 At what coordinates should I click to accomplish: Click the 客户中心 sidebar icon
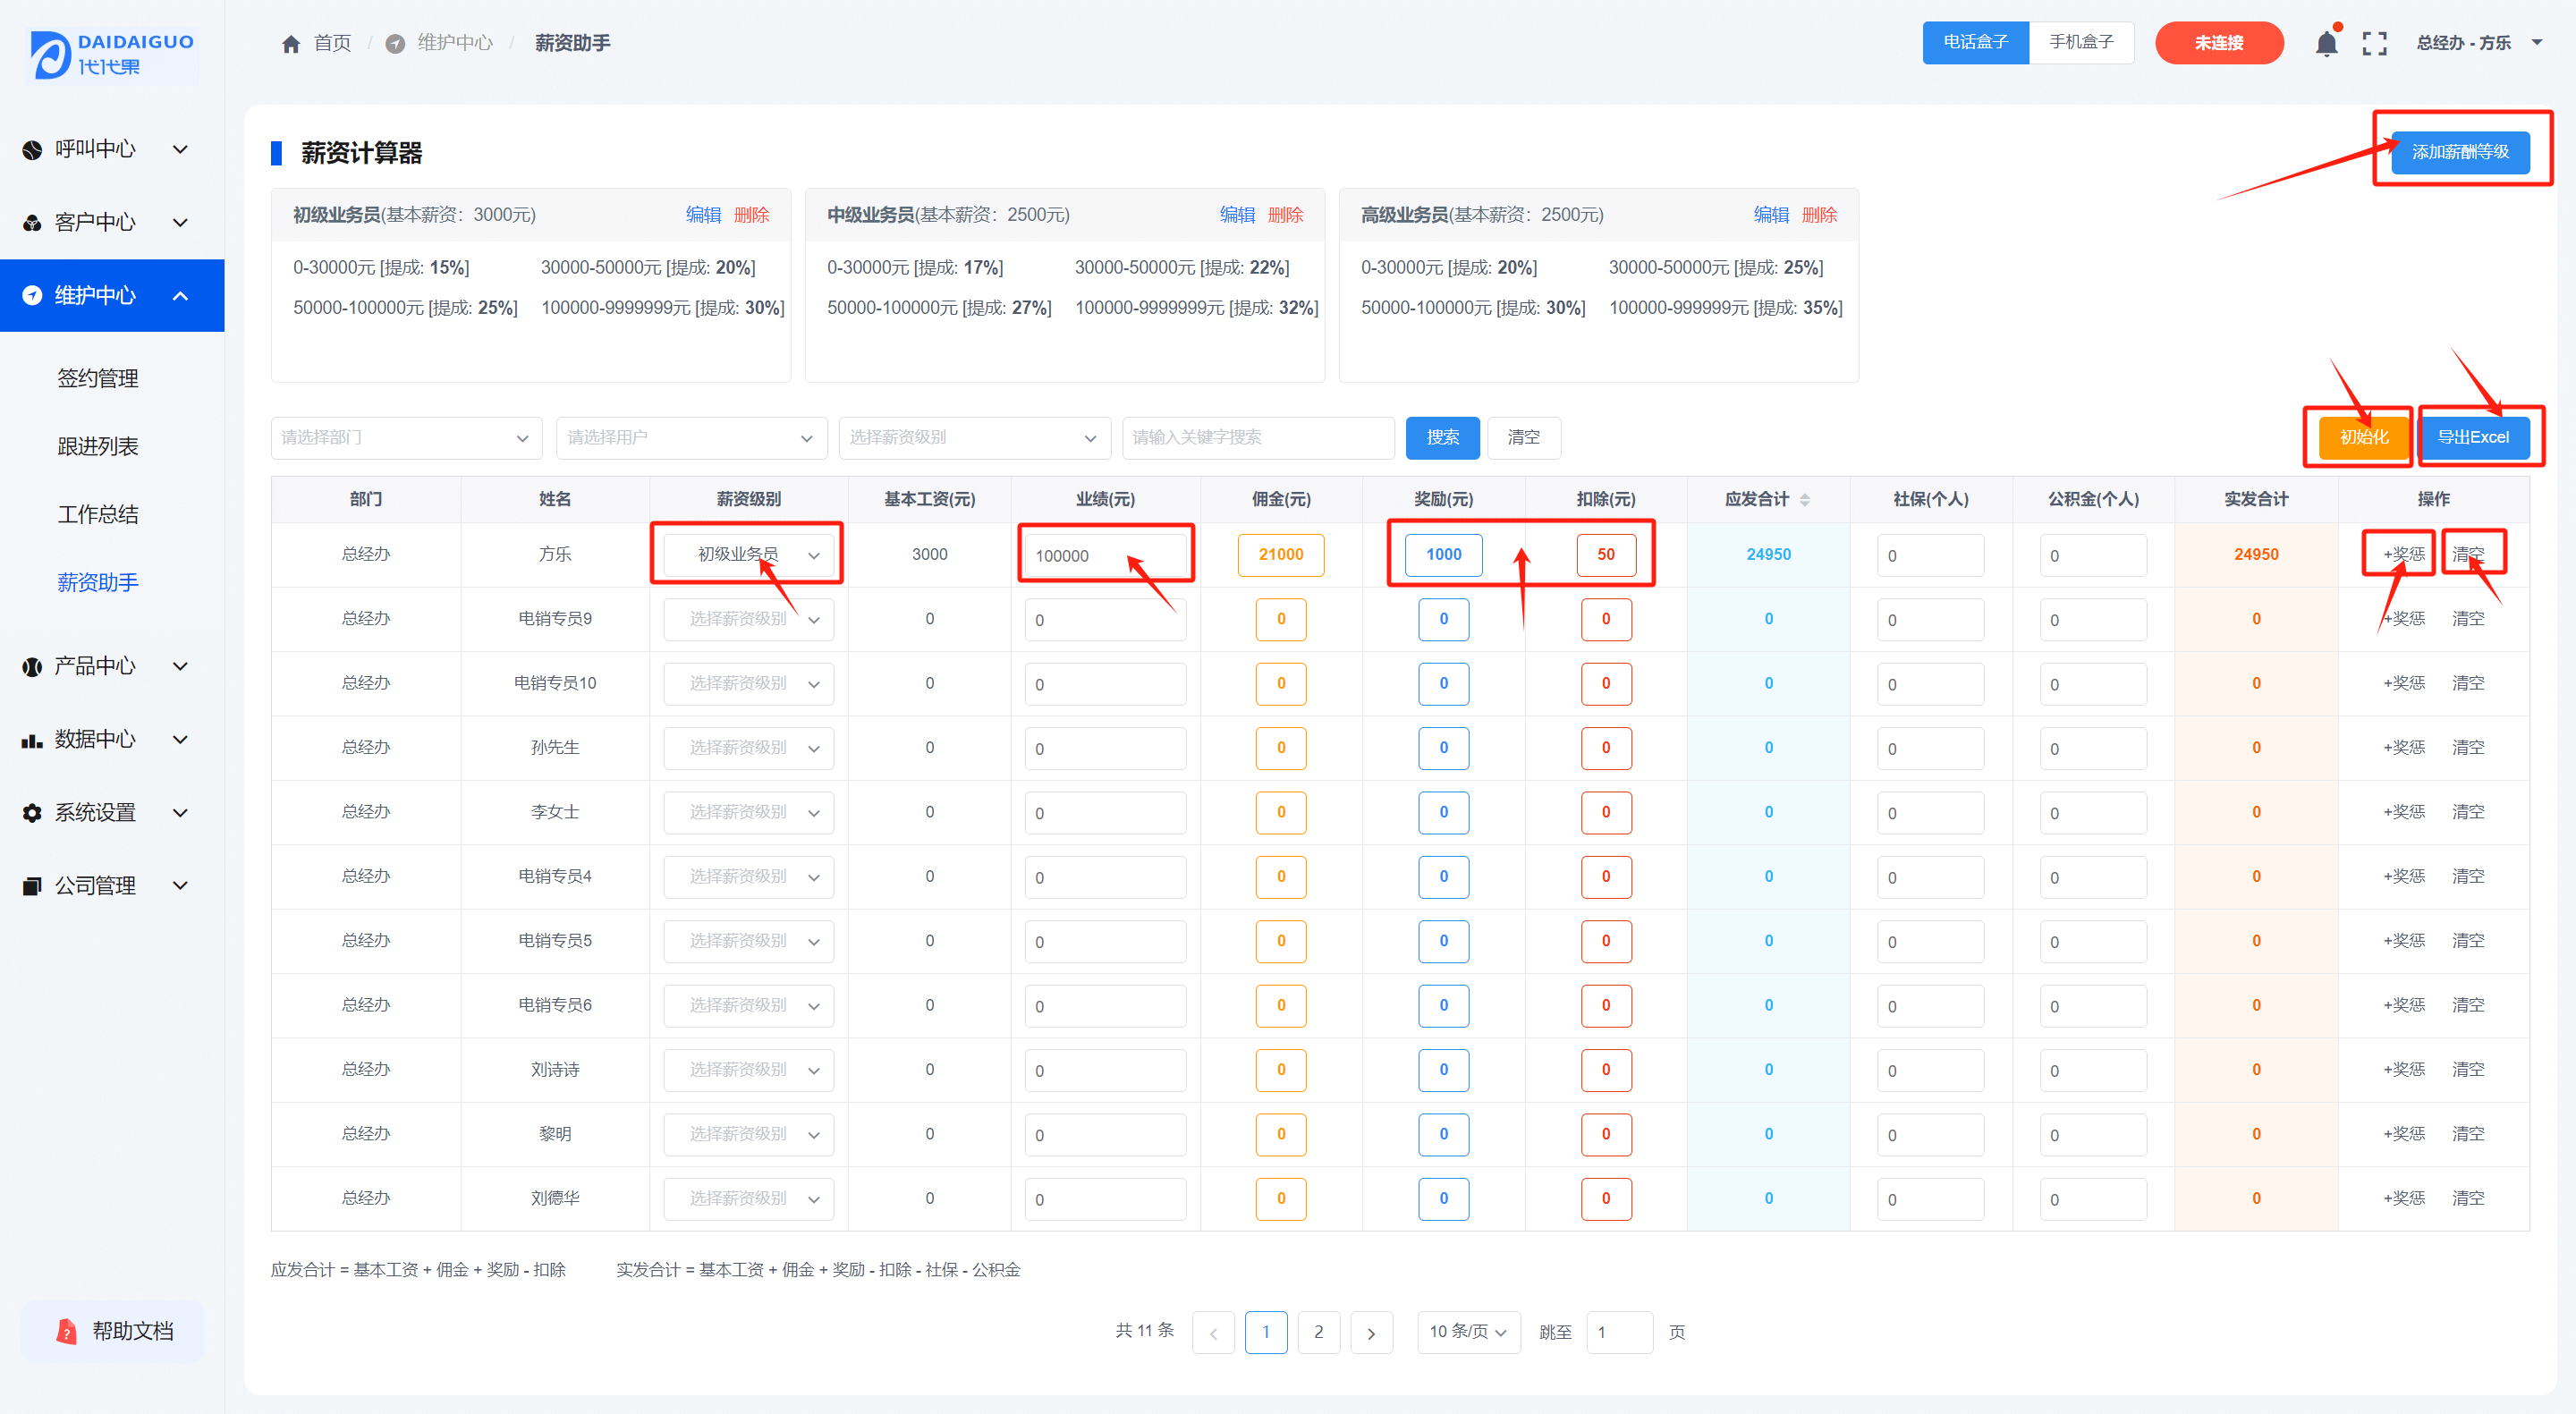point(32,223)
